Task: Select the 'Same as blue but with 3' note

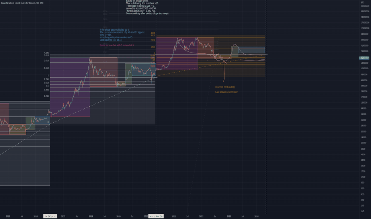Action: pyautogui.click(x=117, y=45)
